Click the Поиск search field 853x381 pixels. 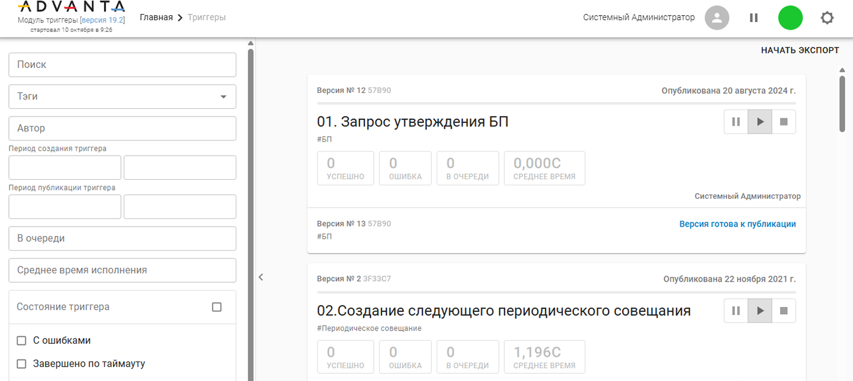pos(122,64)
